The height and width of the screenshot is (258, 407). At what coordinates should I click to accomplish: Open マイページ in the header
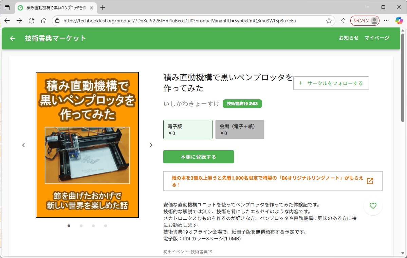point(377,38)
